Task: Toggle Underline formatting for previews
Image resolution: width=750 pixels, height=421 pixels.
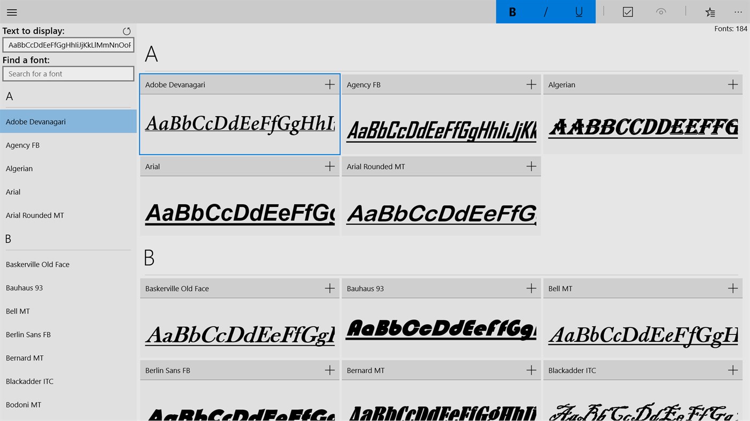Action: [579, 12]
